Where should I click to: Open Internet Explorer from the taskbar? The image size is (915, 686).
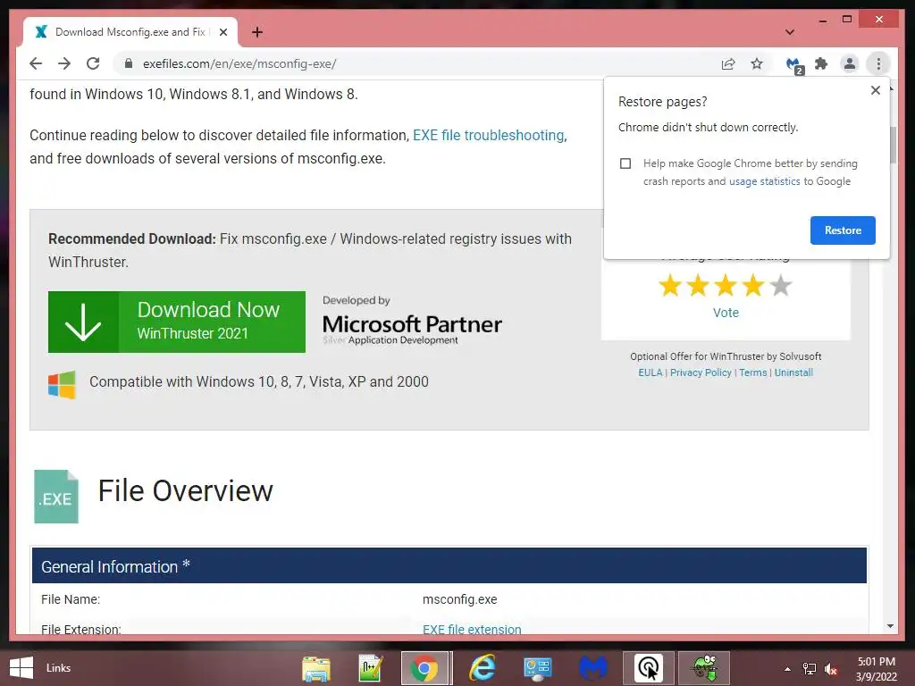click(x=482, y=668)
